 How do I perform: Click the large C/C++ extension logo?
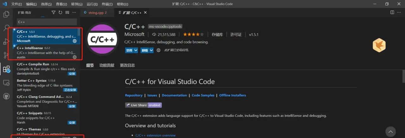(x=103, y=39)
